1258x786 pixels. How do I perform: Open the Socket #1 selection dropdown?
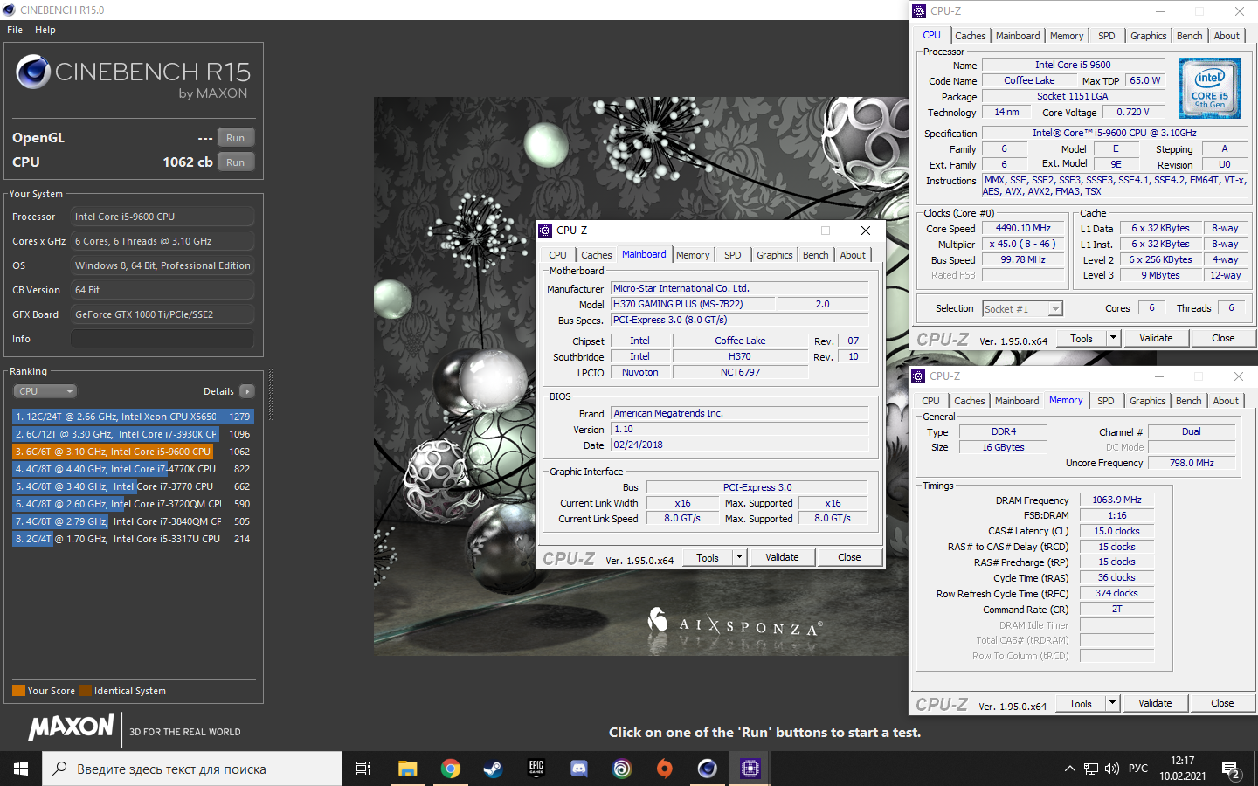coord(1023,308)
